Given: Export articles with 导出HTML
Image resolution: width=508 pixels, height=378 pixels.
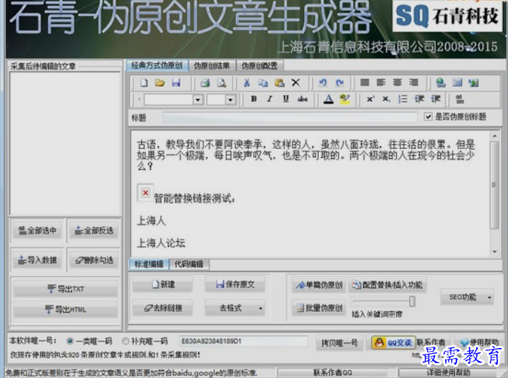Looking at the screenshot, I should point(65,310).
